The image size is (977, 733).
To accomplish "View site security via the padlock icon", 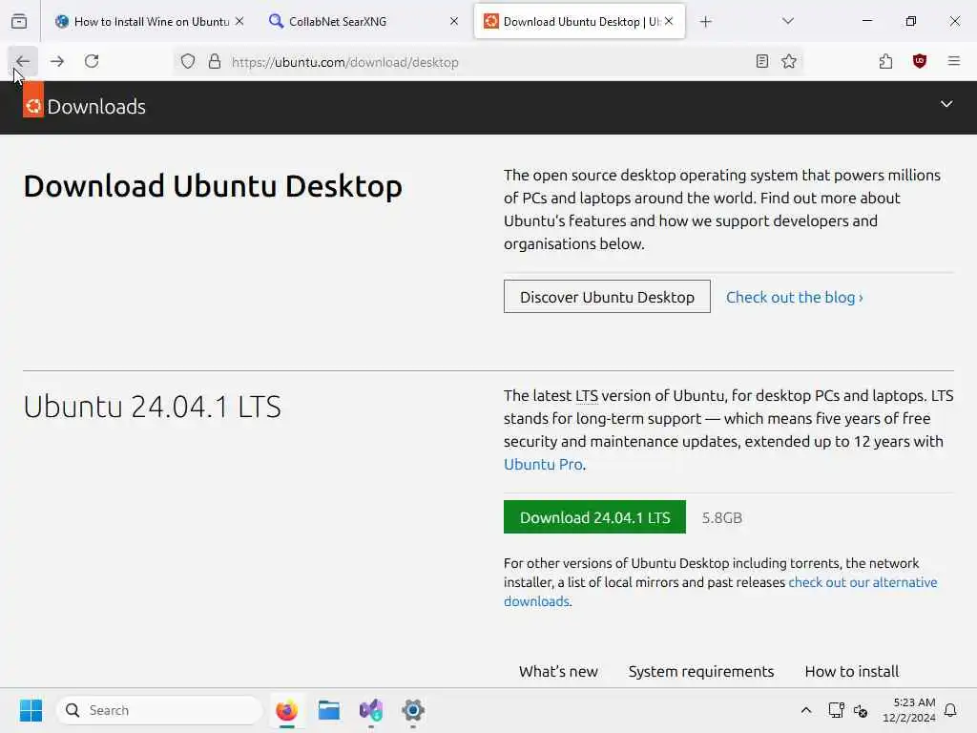I will coord(215,62).
